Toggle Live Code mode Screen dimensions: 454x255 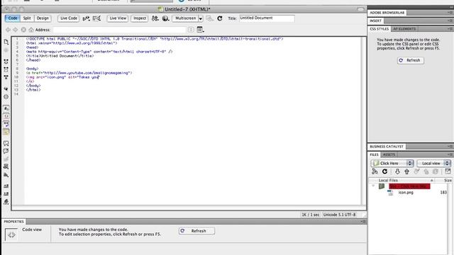tap(69, 18)
